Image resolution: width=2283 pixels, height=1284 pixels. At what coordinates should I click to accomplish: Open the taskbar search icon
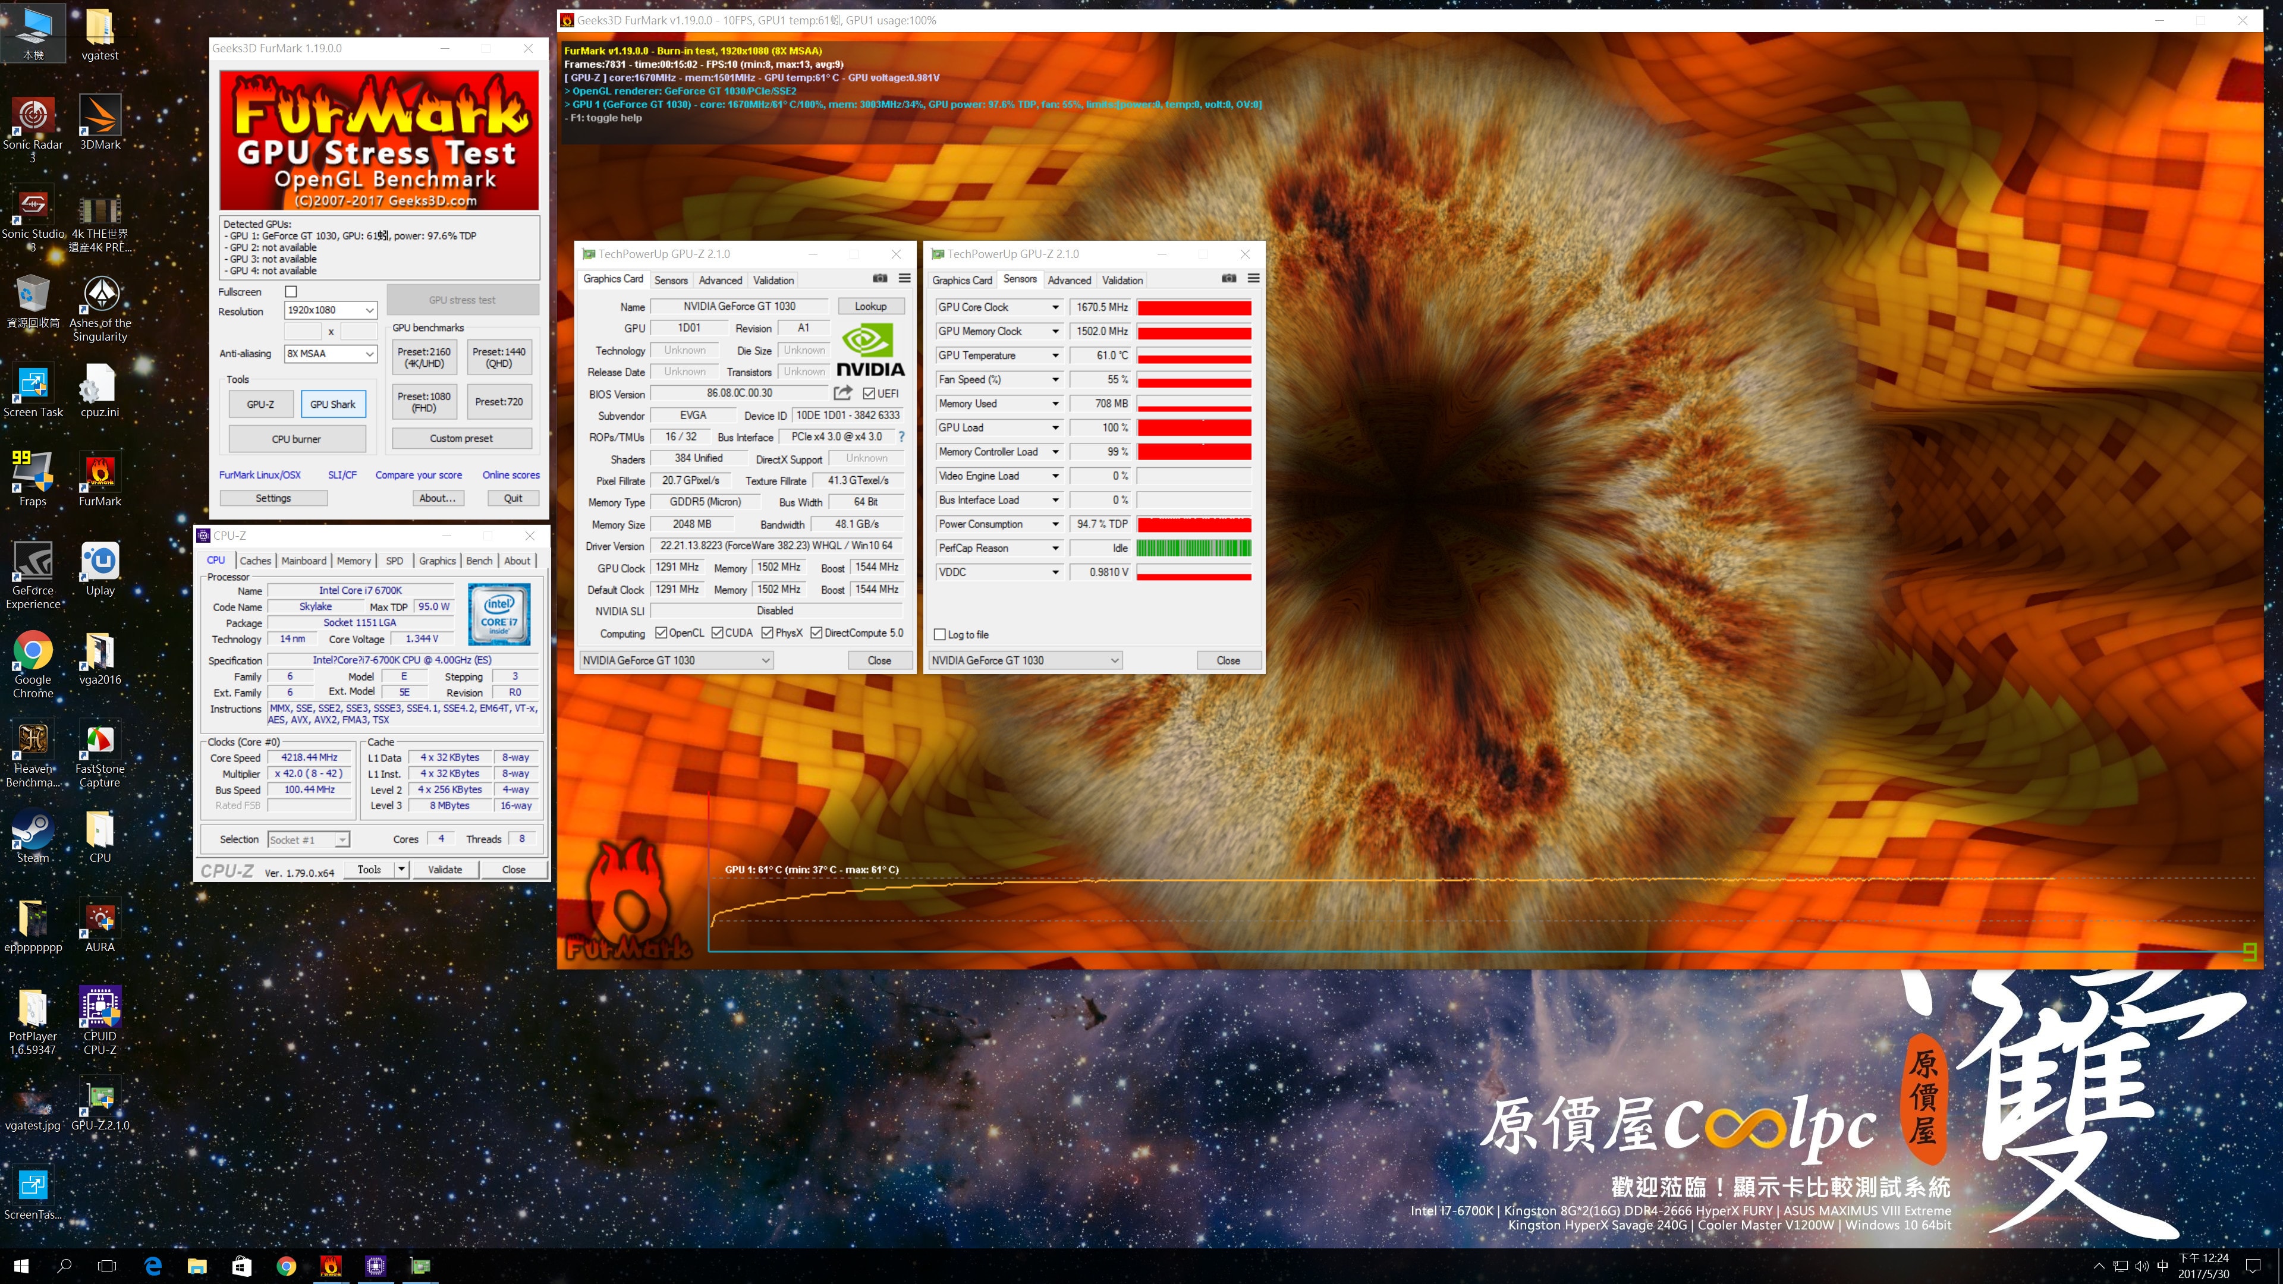point(64,1266)
